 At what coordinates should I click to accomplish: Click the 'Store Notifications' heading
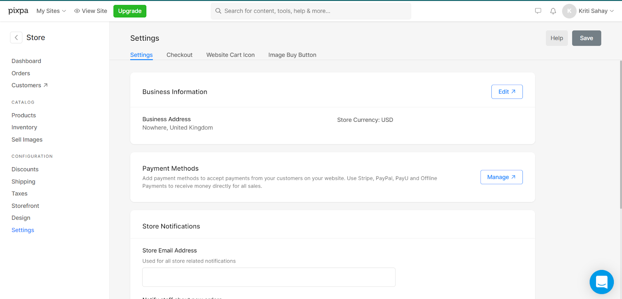[x=171, y=226]
